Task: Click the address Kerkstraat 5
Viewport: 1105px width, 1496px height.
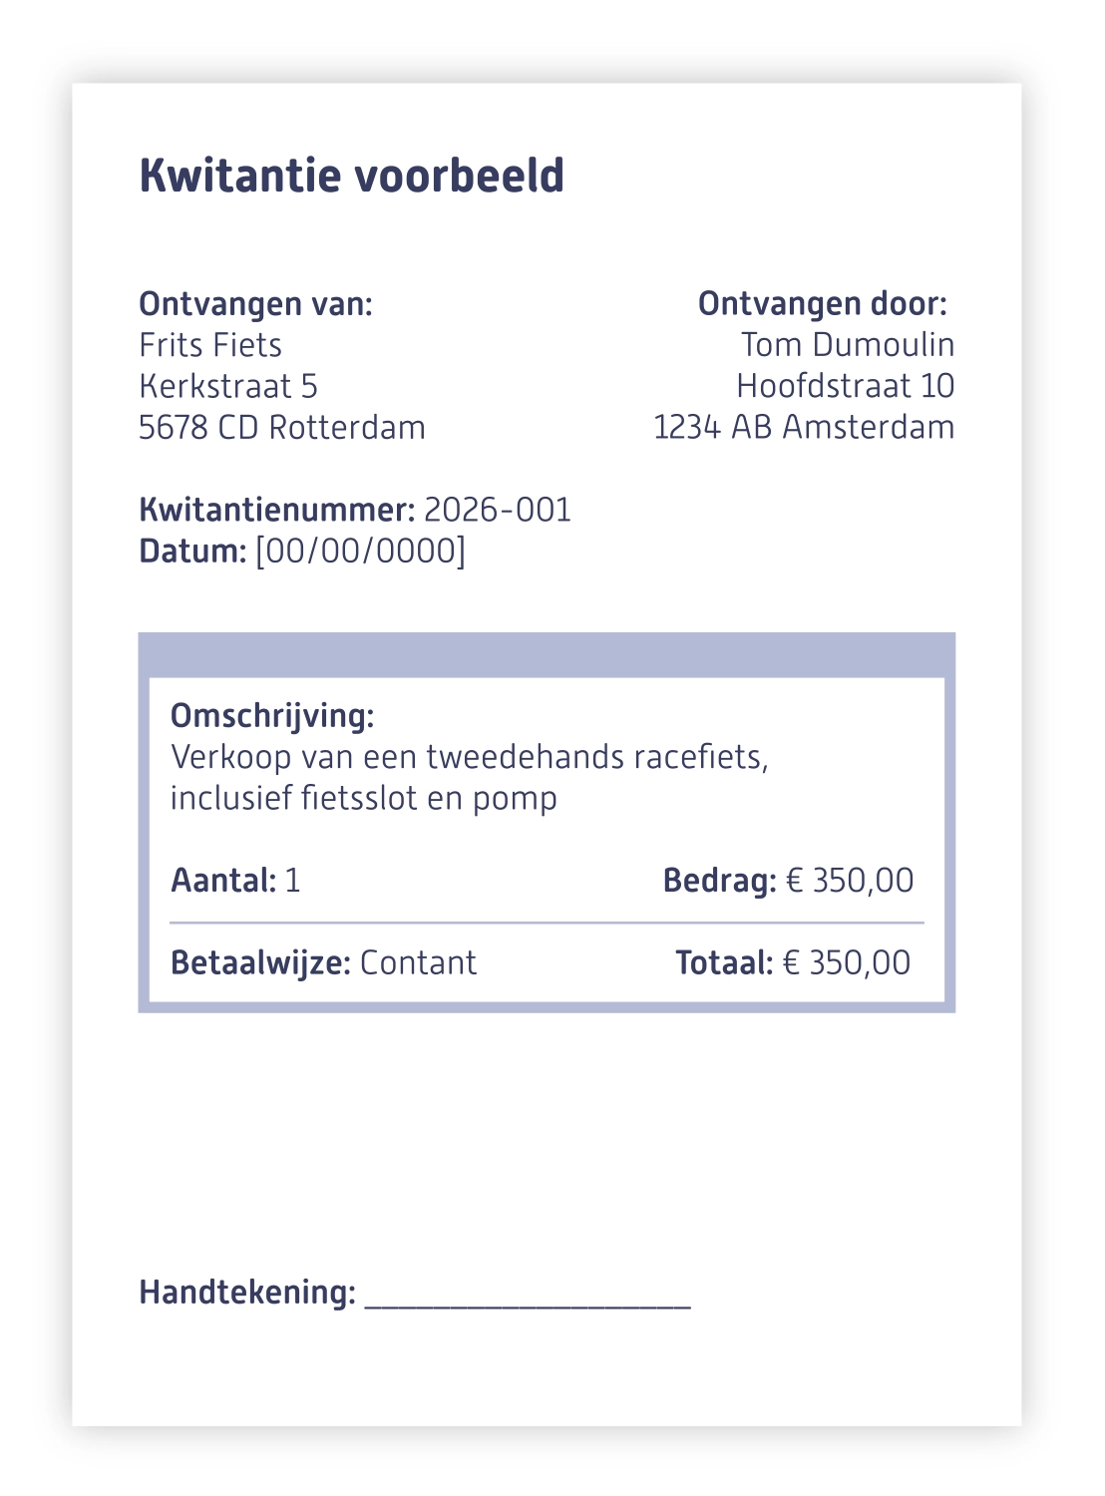Action: pyautogui.click(x=228, y=386)
